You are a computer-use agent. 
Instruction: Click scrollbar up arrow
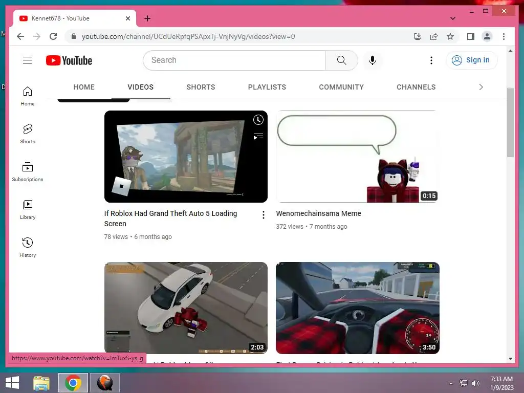click(x=510, y=51)
